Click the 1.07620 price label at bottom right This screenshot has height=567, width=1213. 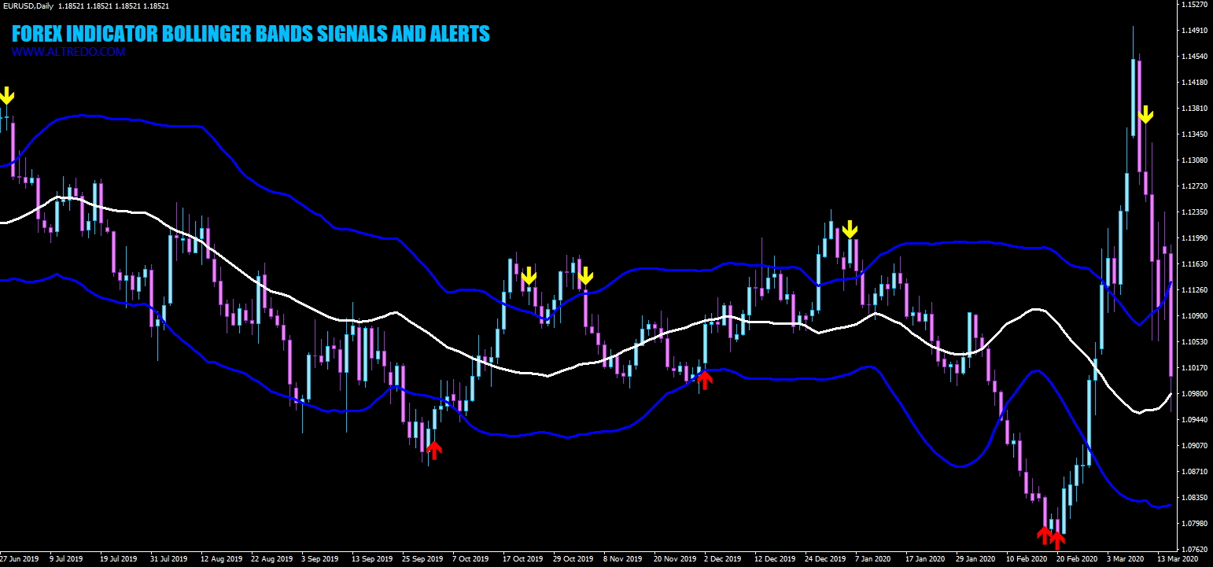coord(1194,550)
